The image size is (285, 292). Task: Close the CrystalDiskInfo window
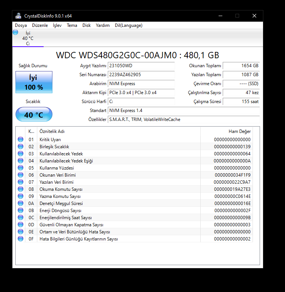tap(254, 16)
